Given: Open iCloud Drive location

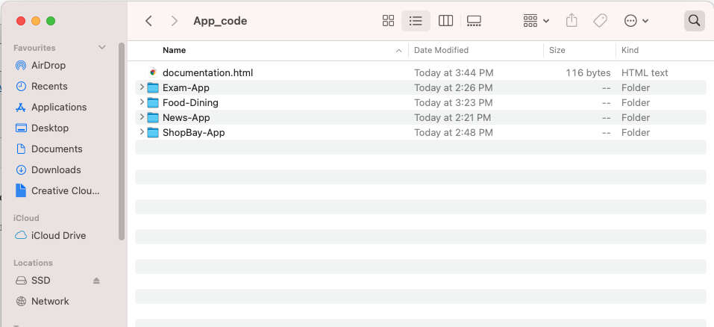Looking at the screenshot, I should coord(58,235).
